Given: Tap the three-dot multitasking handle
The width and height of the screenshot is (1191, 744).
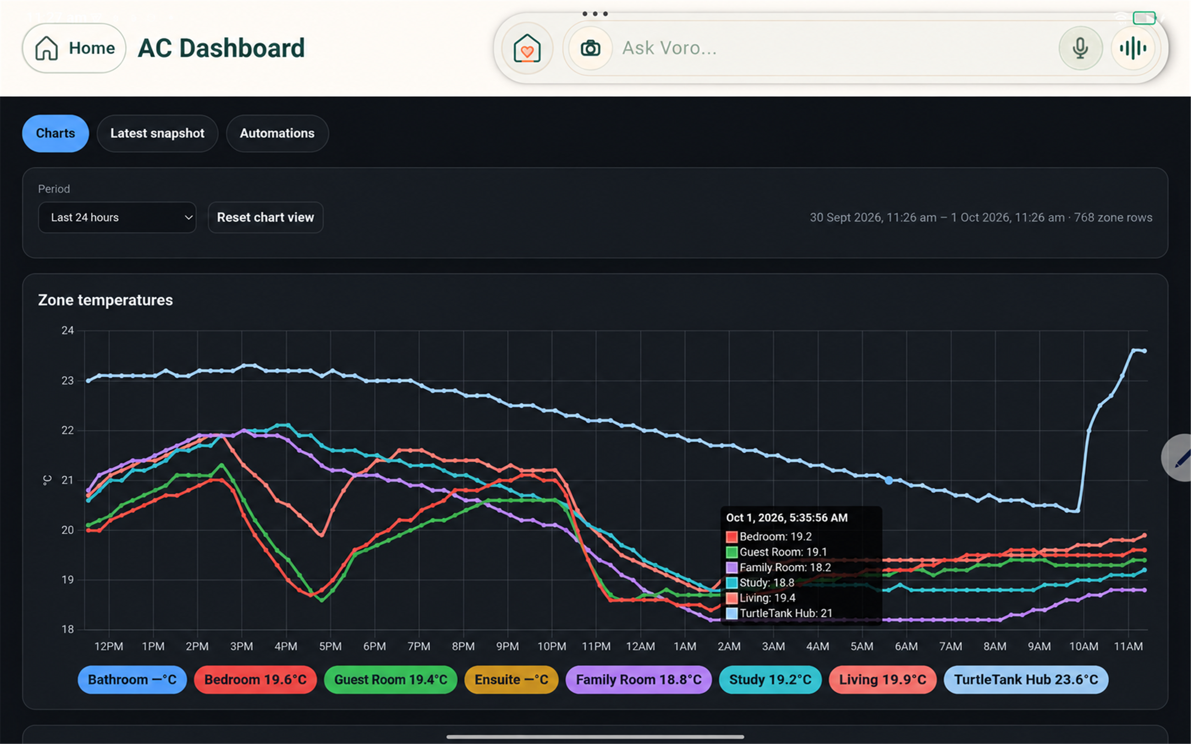Looking at the screenshot, I should coord(595,14).
